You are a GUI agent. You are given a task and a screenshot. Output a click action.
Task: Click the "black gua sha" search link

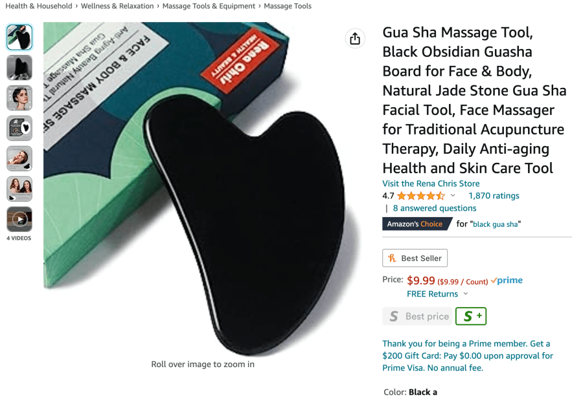pos(496,224)
